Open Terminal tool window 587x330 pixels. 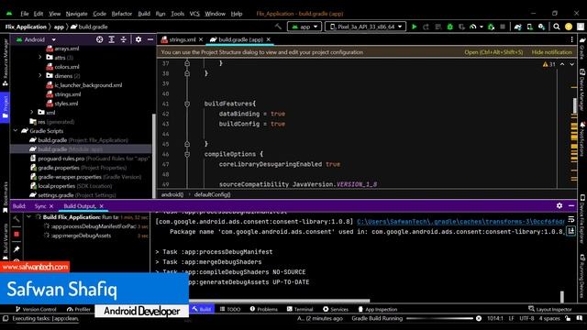[300, 310]
